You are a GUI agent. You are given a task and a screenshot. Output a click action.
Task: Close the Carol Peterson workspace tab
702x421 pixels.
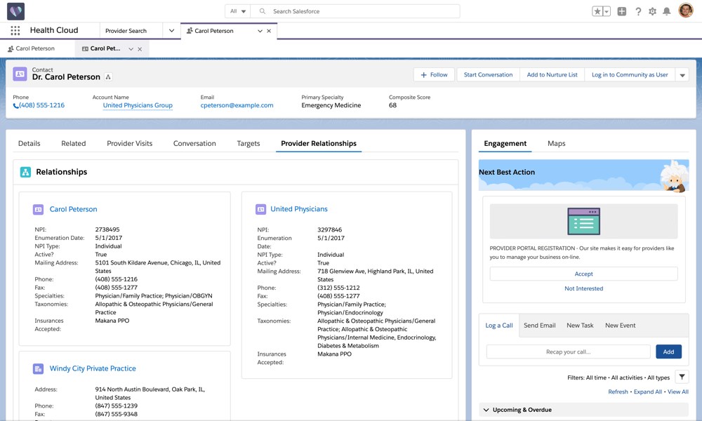coord(269,31)
